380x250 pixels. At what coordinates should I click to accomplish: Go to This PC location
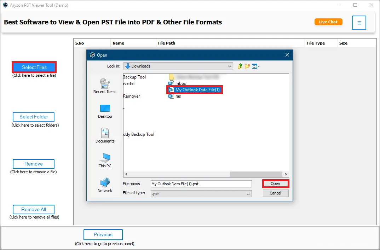coord(105,161)
